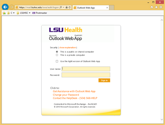Image resolution: width=165 pixels, height=125 pixels.
Task: Close the Outlook Web App tab
Action: (x=107, y=8)
